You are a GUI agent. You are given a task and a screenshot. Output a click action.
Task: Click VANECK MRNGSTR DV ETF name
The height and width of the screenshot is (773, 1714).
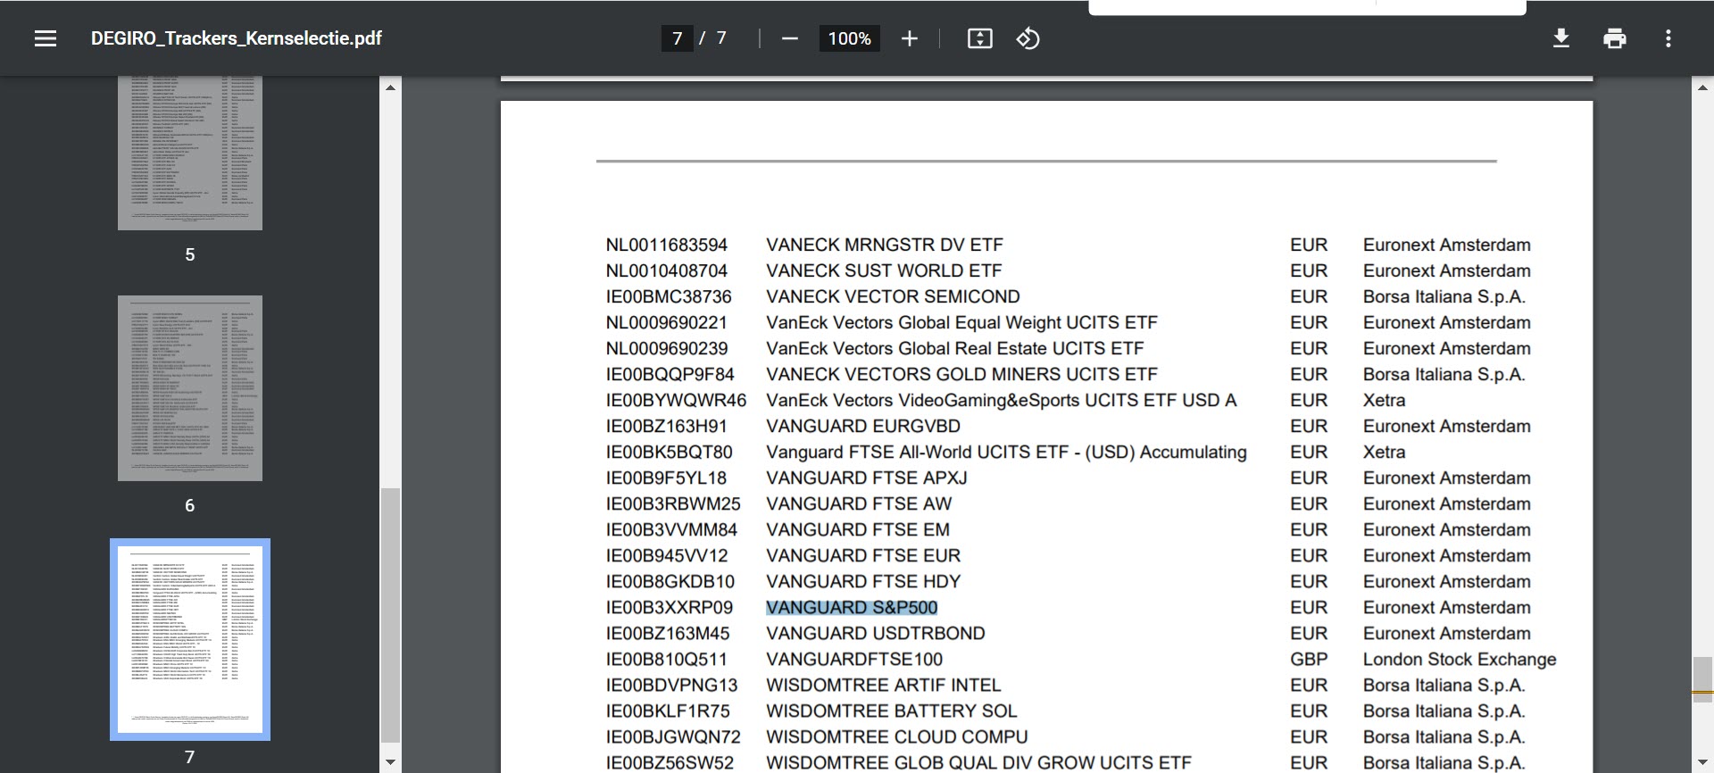885,245
